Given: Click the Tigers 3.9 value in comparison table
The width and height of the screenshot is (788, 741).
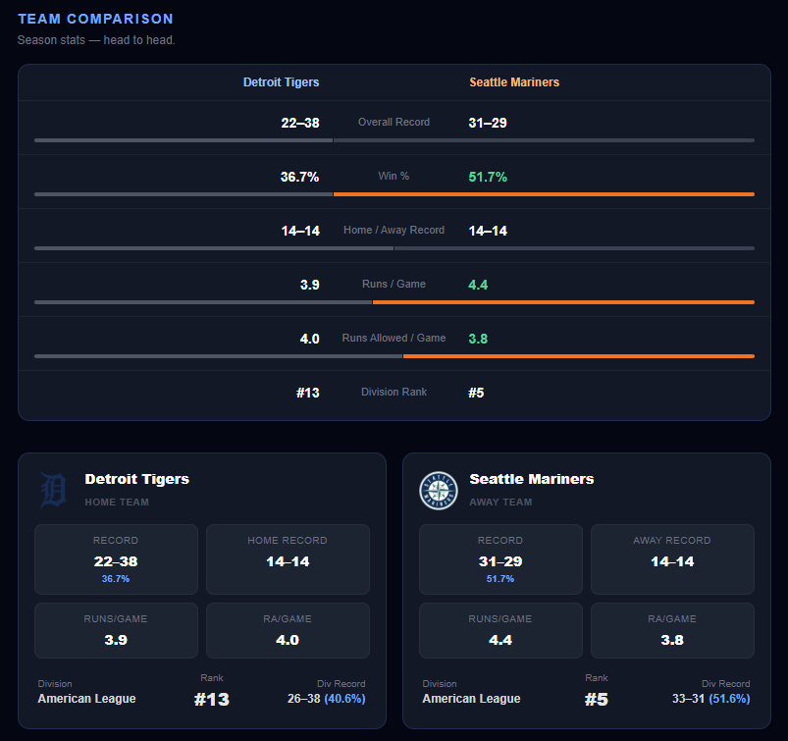Looking at the screenshot, I should (x=309, y=285).
